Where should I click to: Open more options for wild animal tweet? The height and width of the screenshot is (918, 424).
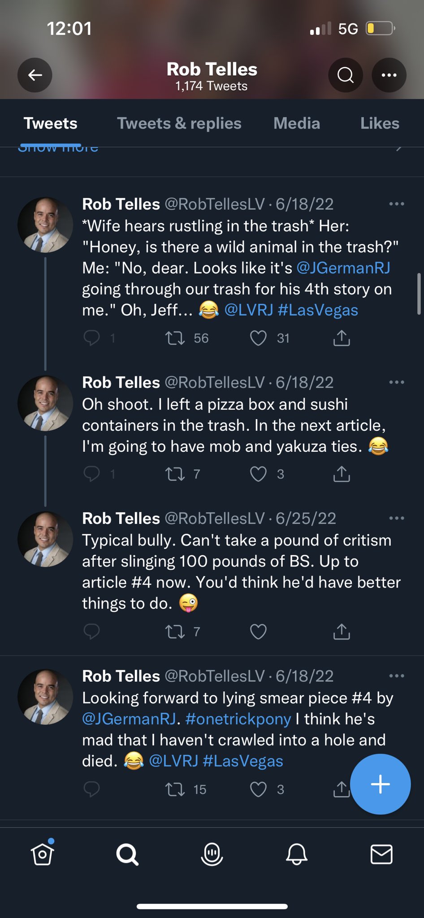tap(397, 204)
